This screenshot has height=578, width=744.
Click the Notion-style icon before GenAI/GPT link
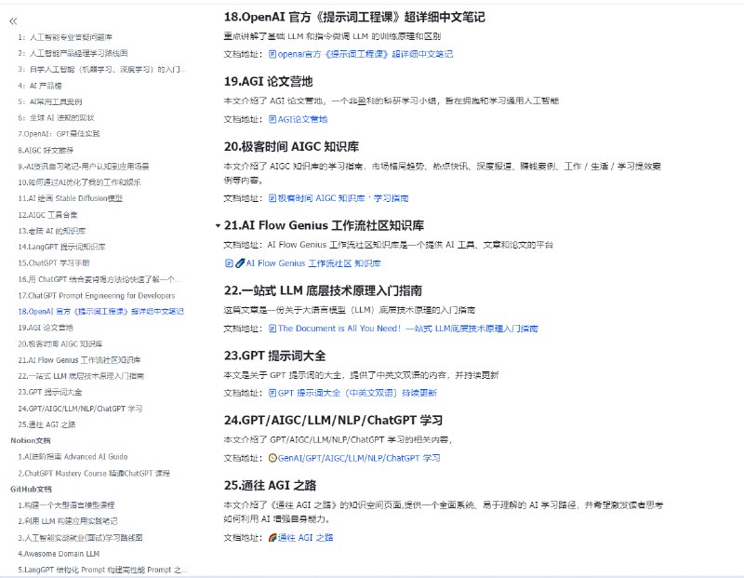(272, 458)
